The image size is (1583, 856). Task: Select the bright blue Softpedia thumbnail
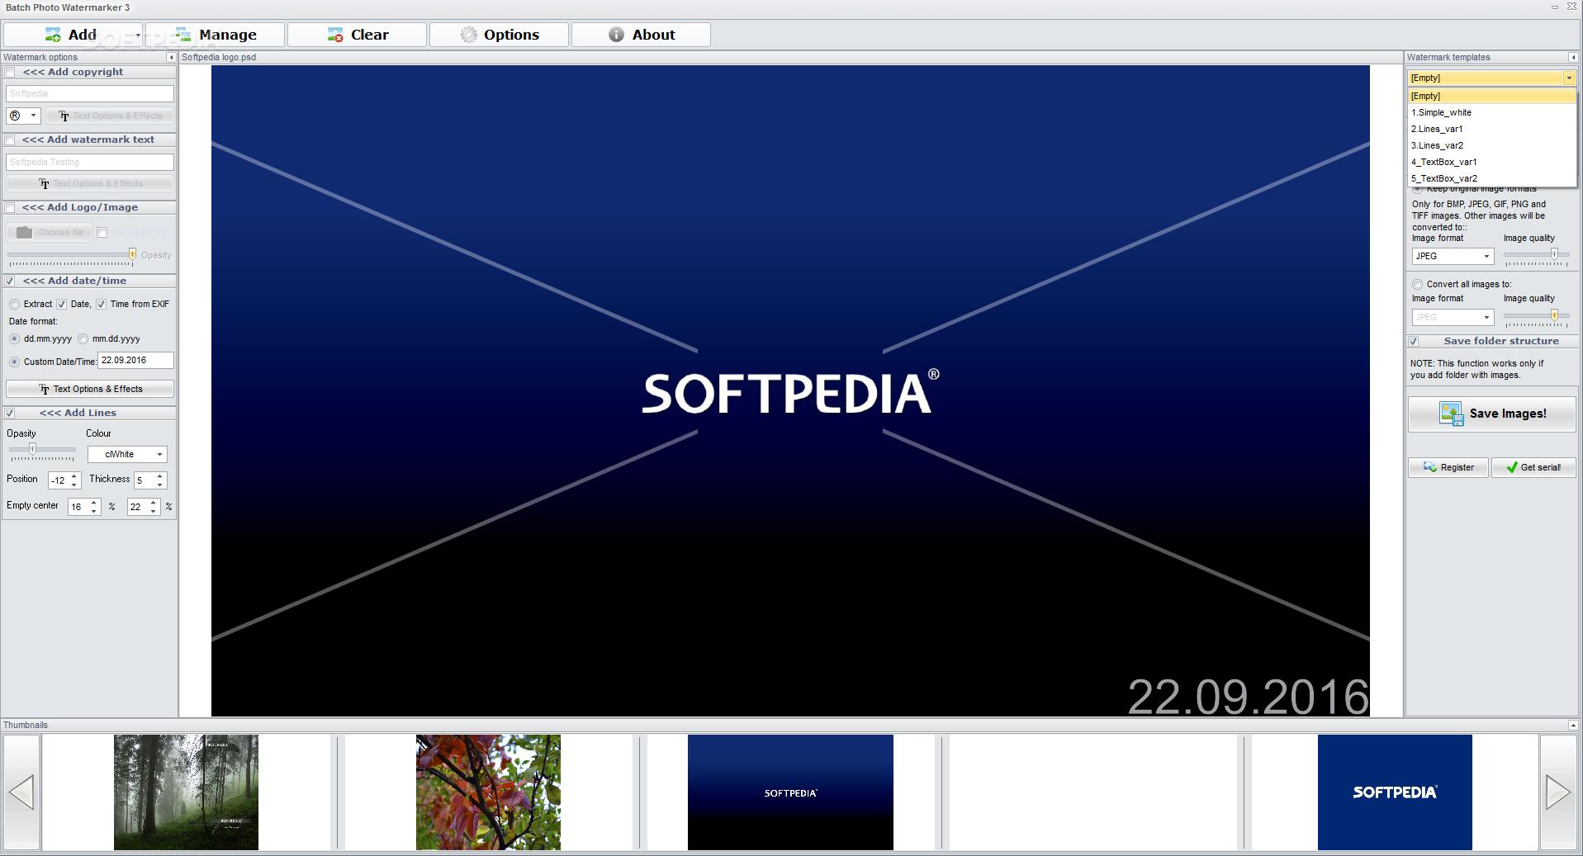(1395, 792)
